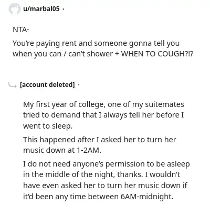Click the "I do not need anyone's permission" line

click(107, 164)
